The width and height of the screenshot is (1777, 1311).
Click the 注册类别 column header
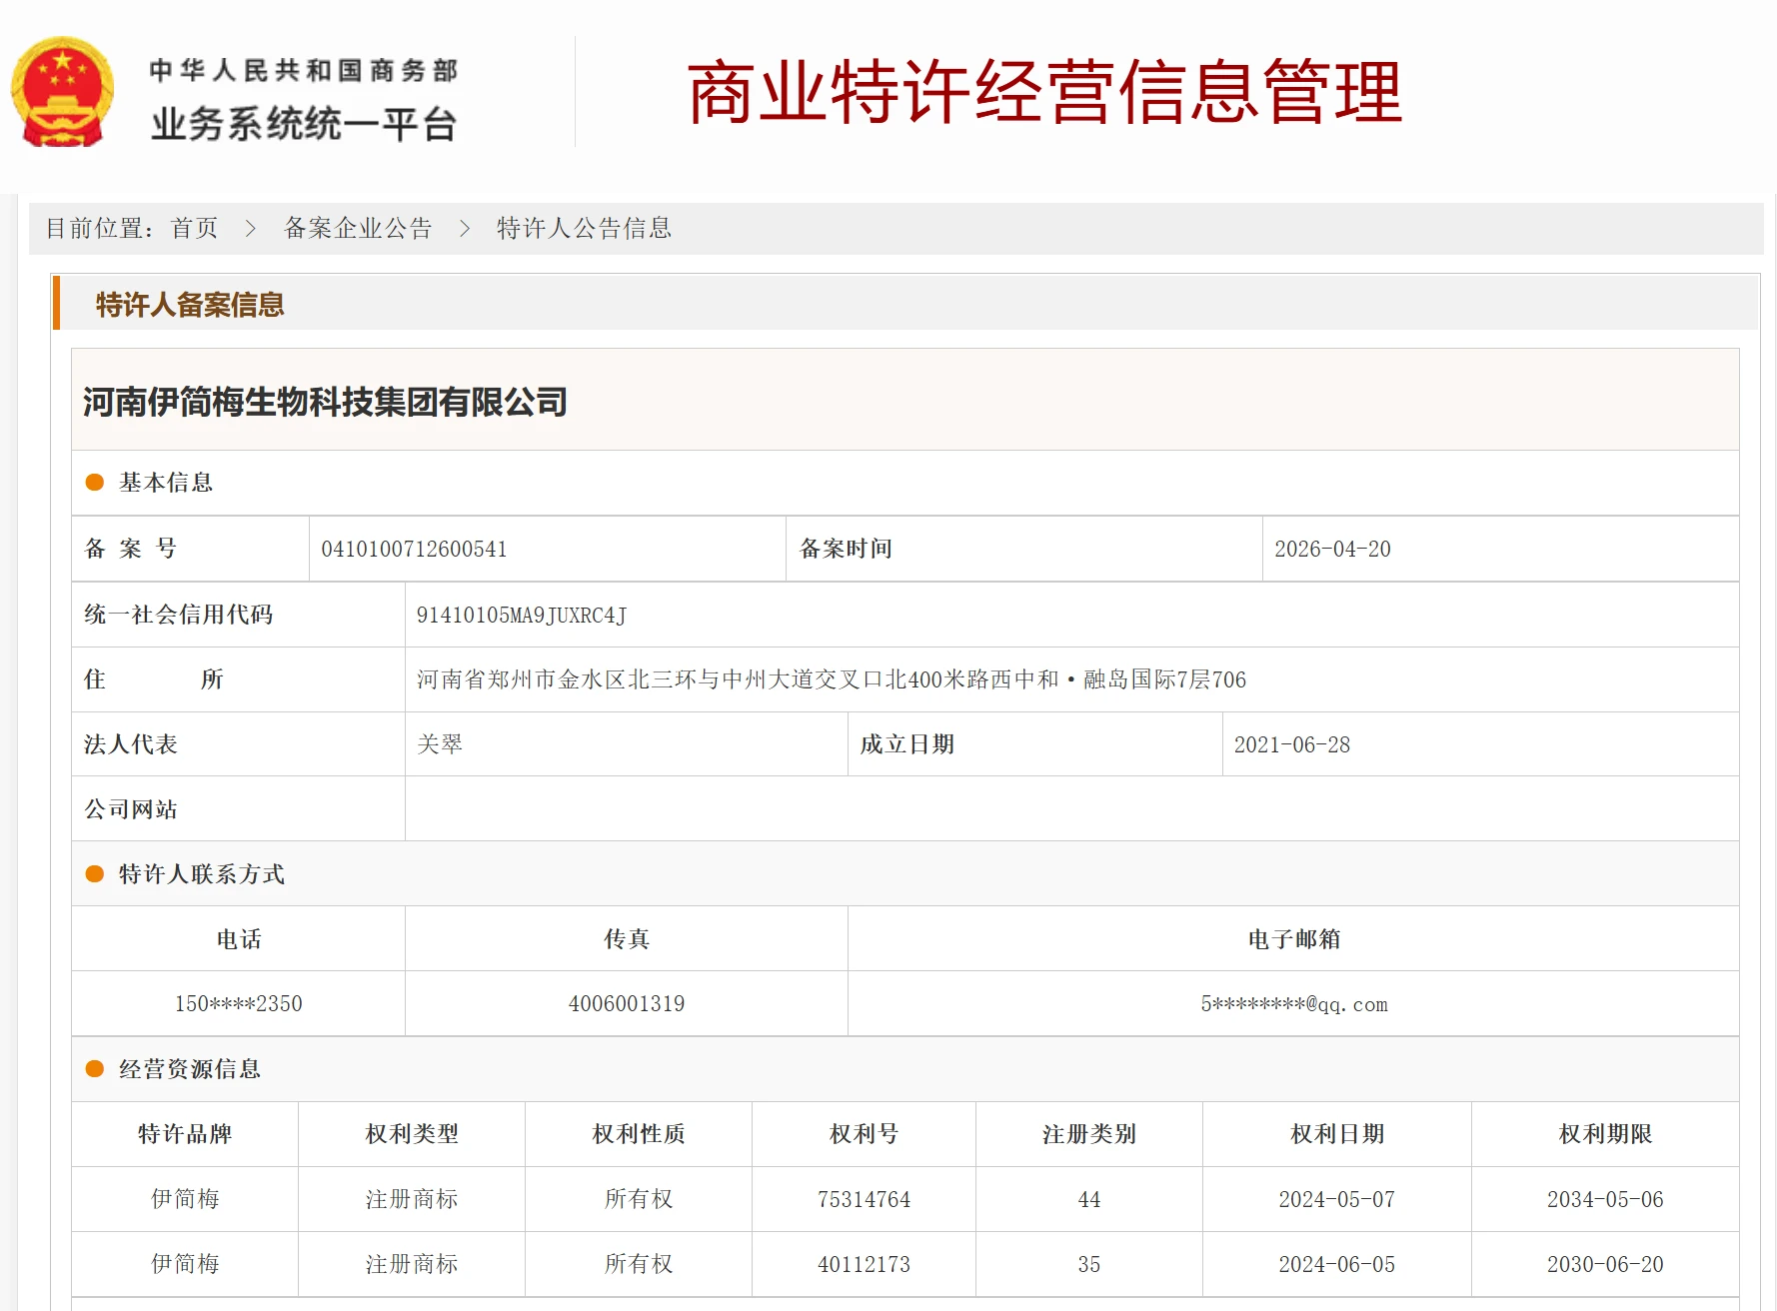tap(1089, 1134)
